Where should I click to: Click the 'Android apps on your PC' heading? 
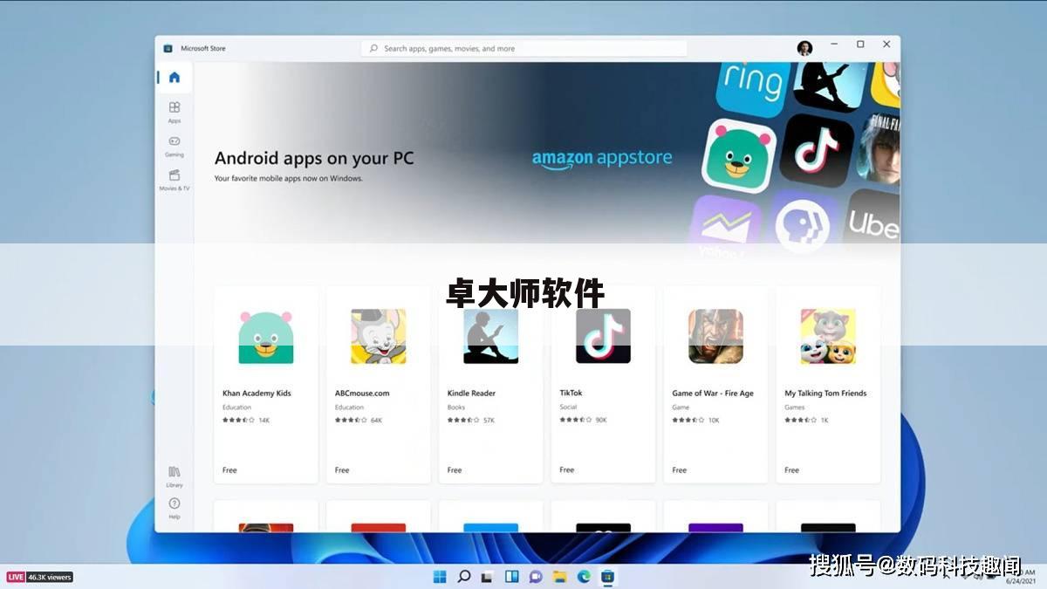[x=314, y=158]
